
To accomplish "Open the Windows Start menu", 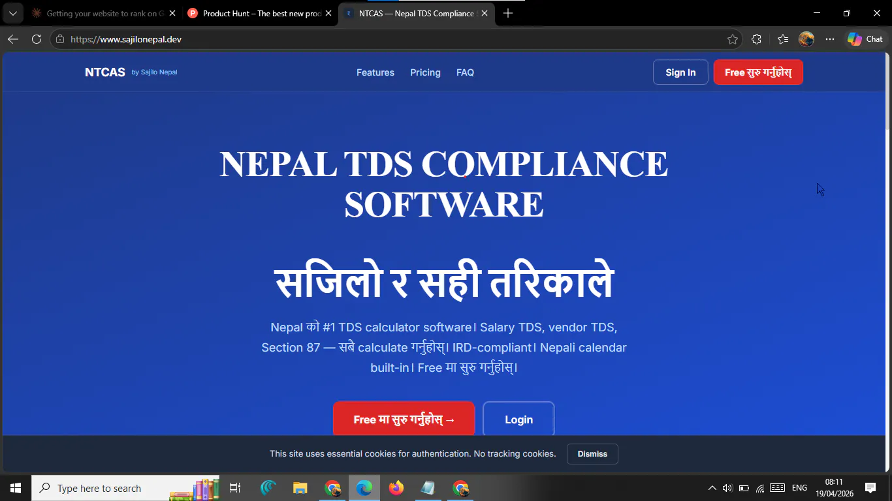I will 16,488.
